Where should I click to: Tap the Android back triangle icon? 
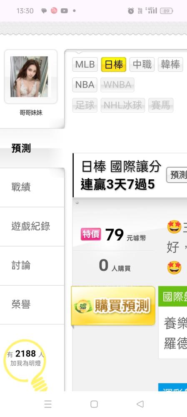(x=140, y=404)
